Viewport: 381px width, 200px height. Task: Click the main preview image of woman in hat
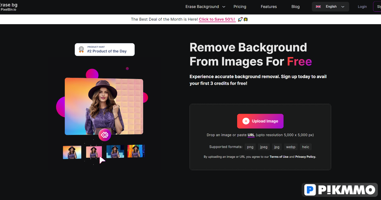click(104, 106)
